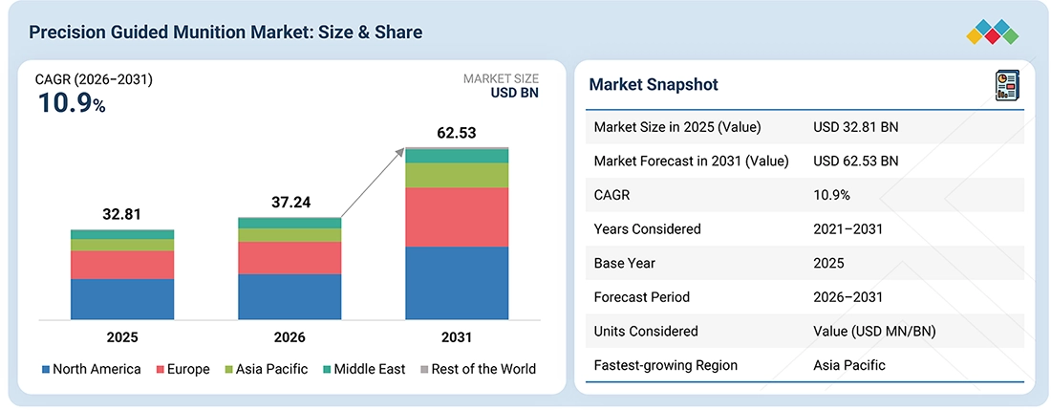The width and height of the screenshot is (1051, 410).
Task: Click the 10.9% value in the table
Action: tap(832, 195)
